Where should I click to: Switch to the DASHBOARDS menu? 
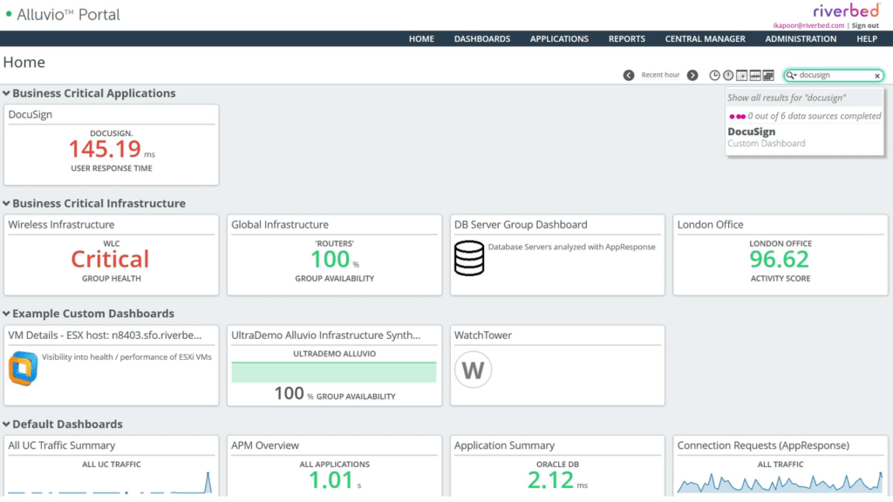pos(482,38)
